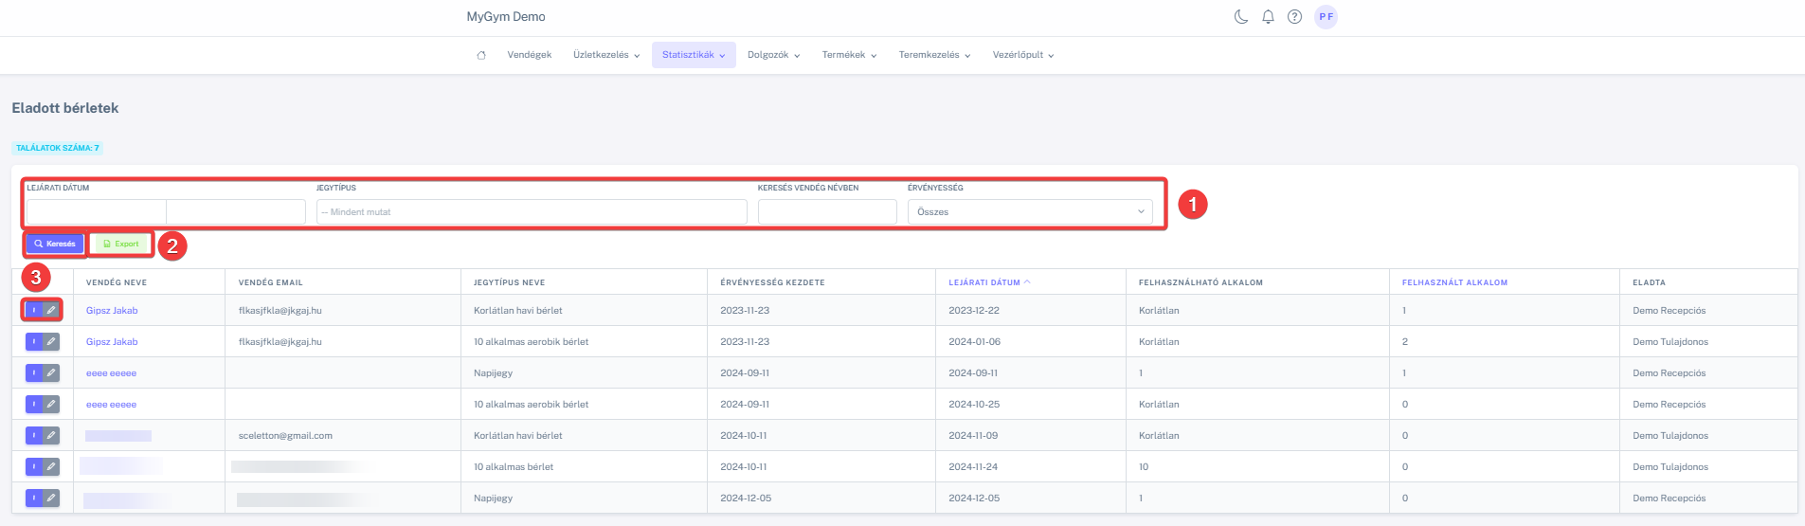Select the Vendégek menu item
The width and height of the screenshot is (1805, 526).
point(529,55)
